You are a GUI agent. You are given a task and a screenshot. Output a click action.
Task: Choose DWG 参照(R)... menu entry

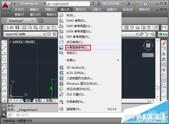pos(90,21)
